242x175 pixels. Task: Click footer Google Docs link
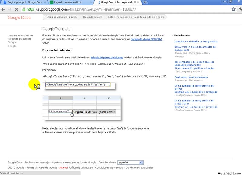pyautogui.click(x=15, y=163)
